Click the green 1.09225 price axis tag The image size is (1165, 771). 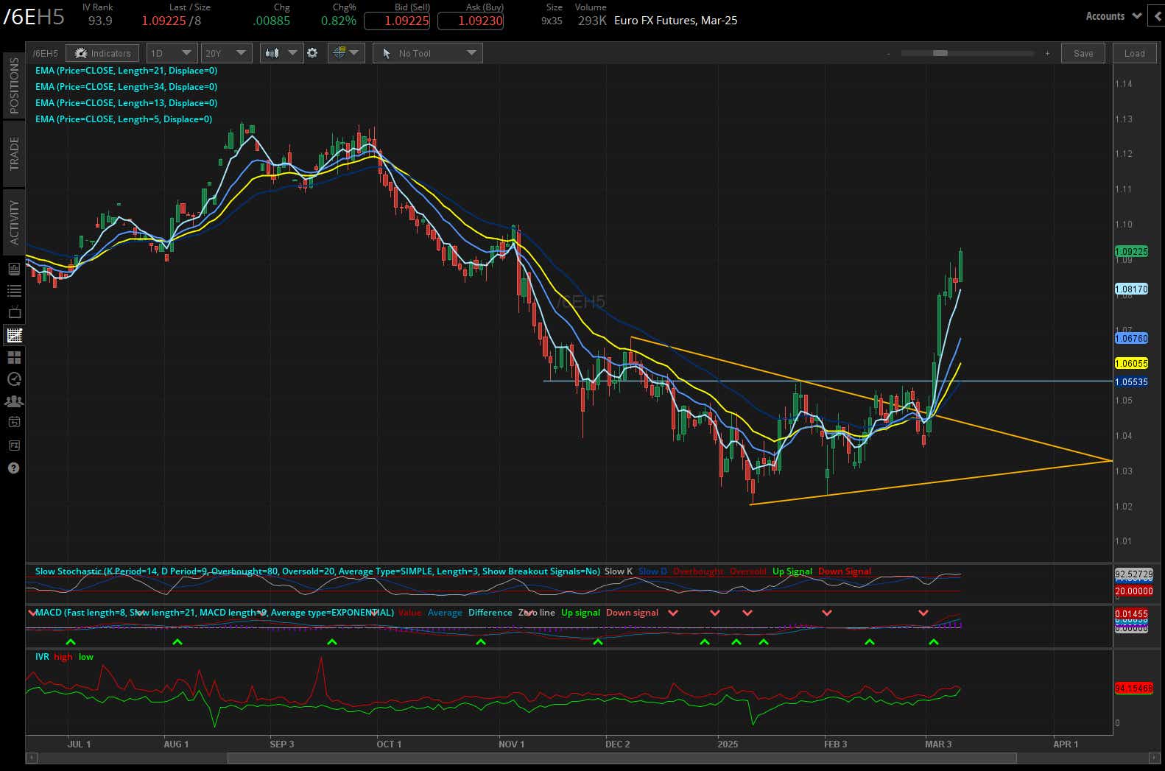point(1131,252)
